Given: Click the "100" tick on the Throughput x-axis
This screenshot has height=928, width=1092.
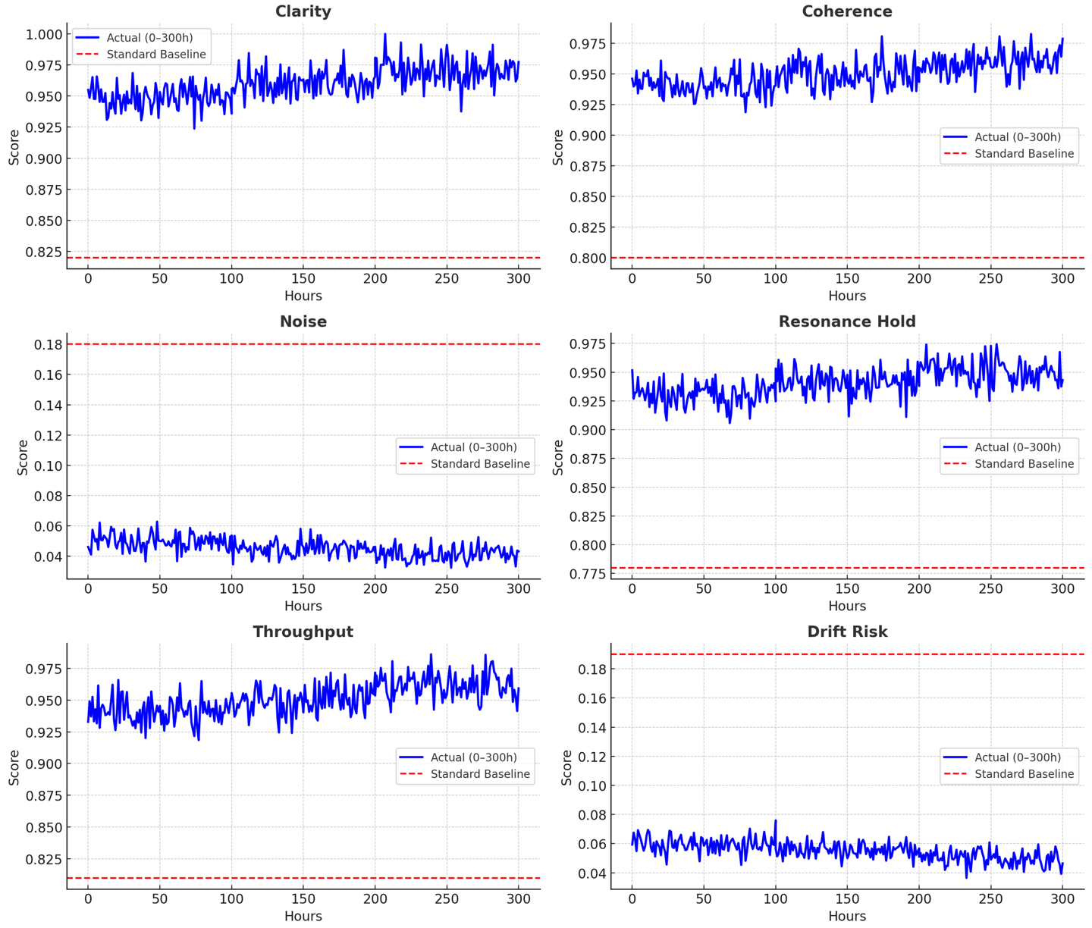Looking at the screenshot, I should [x=231, y=898].
